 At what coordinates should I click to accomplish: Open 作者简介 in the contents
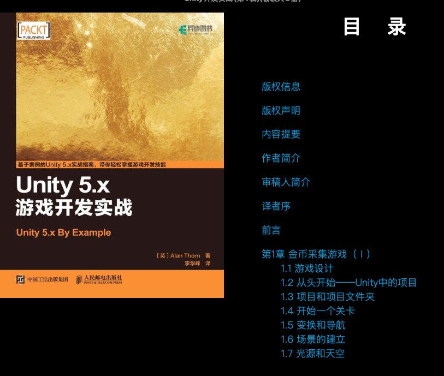point(281,158)
